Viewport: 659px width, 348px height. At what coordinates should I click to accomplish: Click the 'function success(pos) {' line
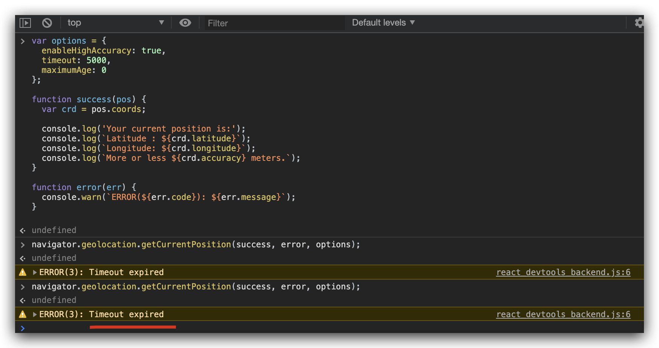[x=89, y=100]
